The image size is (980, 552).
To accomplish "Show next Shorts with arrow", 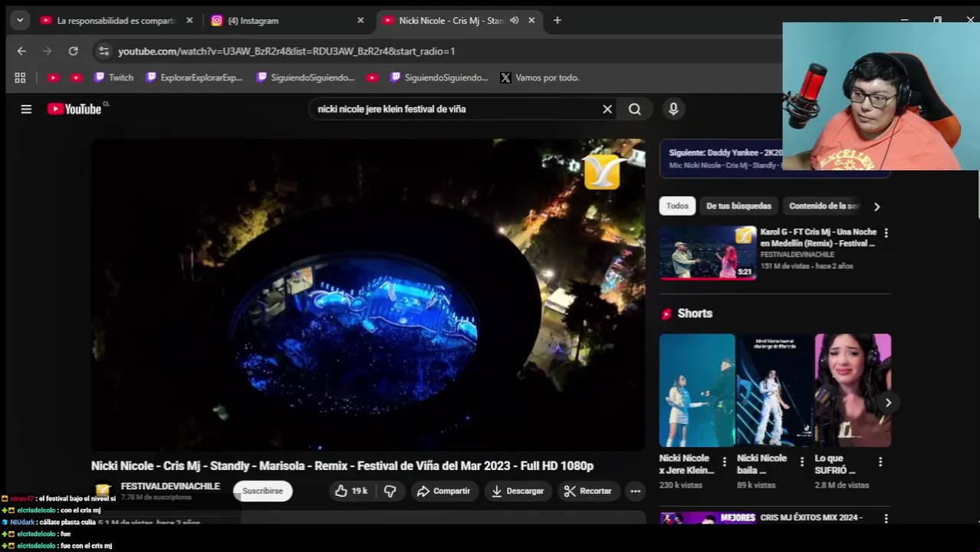I will tap(887, 402).
